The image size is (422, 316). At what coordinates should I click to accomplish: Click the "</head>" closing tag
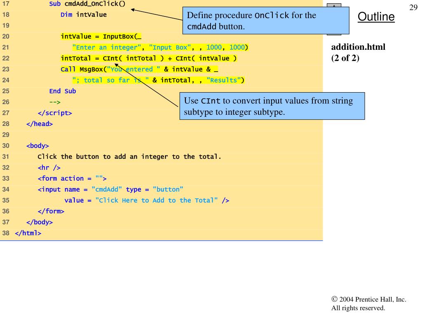coord(40,124)
